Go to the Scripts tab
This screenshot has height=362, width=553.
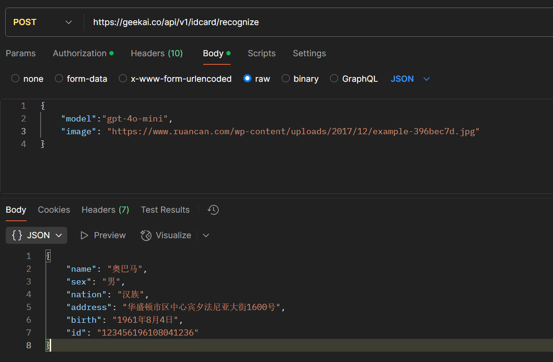262,53
